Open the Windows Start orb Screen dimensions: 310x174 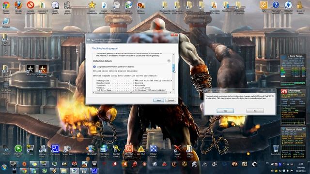click(x=4, y=168)
